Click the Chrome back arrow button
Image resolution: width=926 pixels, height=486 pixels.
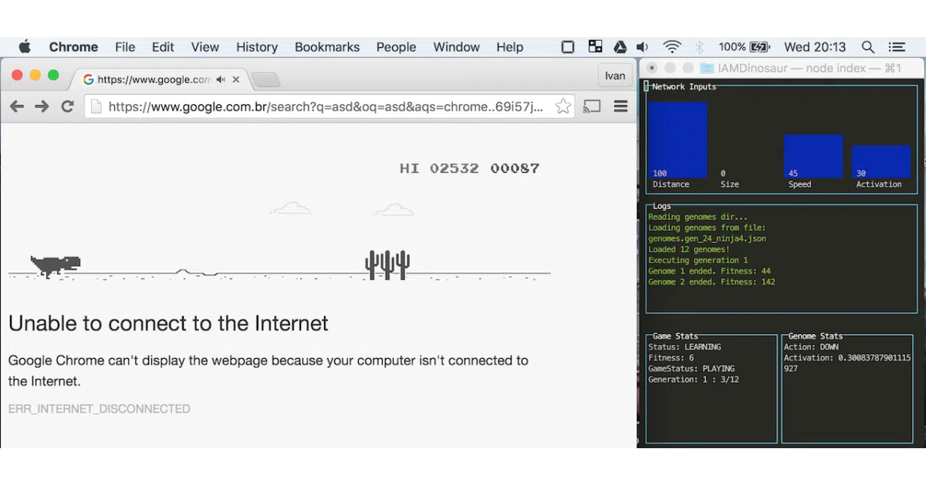coord(16,106)
